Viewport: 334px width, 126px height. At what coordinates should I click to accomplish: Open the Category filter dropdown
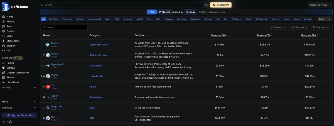[x=299, y=27]
